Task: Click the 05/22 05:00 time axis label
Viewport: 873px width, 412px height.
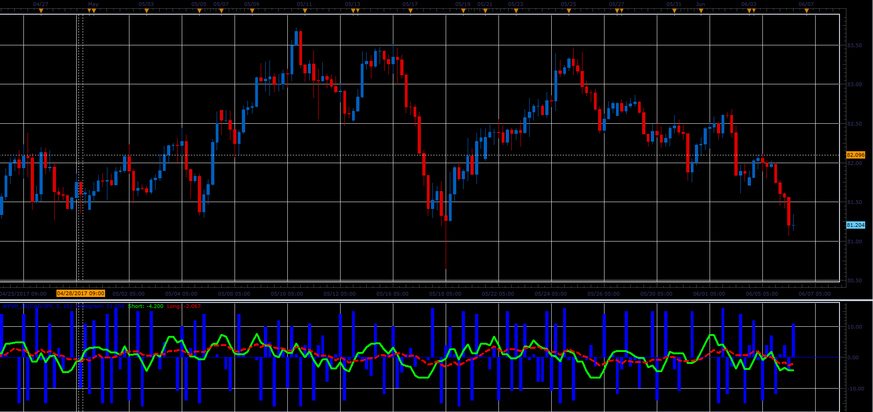Action: 498,294
